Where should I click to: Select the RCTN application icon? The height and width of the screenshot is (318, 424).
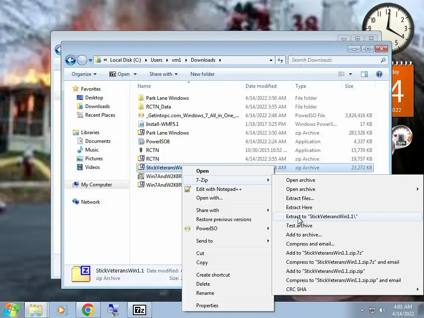(141, 150)
